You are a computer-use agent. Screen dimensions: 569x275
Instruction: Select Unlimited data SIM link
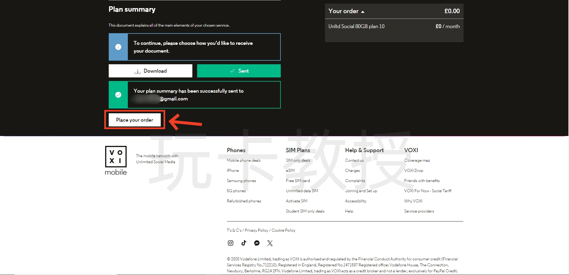(x=302, y=191)
